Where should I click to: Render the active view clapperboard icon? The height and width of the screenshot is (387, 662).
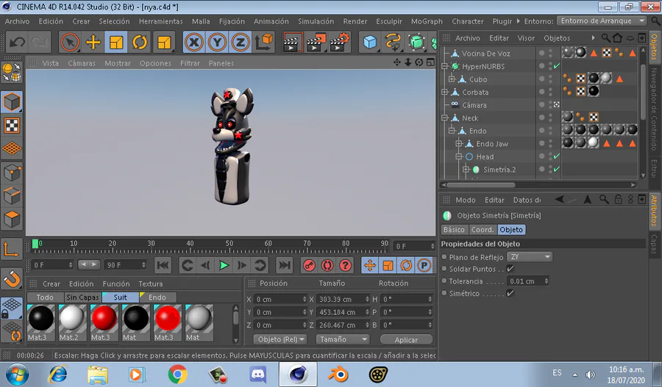tap(293, 42)
